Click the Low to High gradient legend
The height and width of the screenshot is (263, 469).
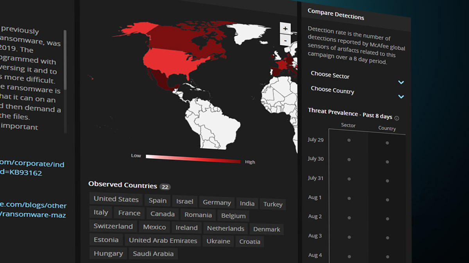coord(193,159)
